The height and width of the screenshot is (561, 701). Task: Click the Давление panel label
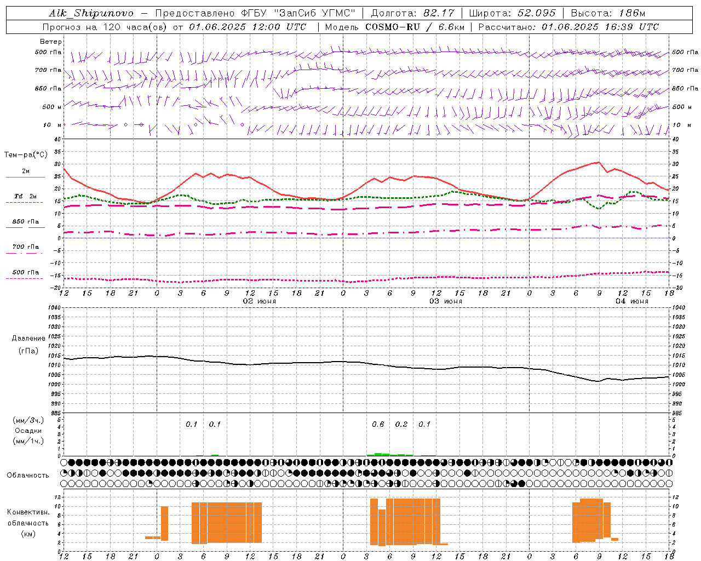(x=28, y=339)
